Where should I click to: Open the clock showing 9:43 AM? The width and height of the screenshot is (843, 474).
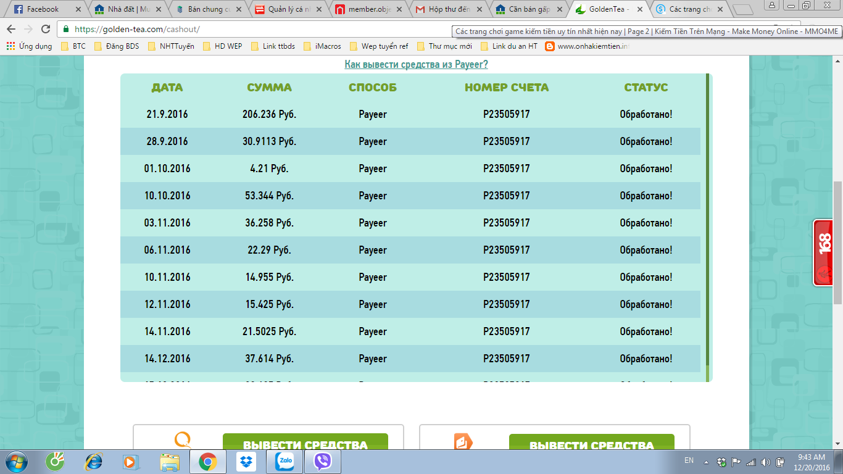pos(810,462)
